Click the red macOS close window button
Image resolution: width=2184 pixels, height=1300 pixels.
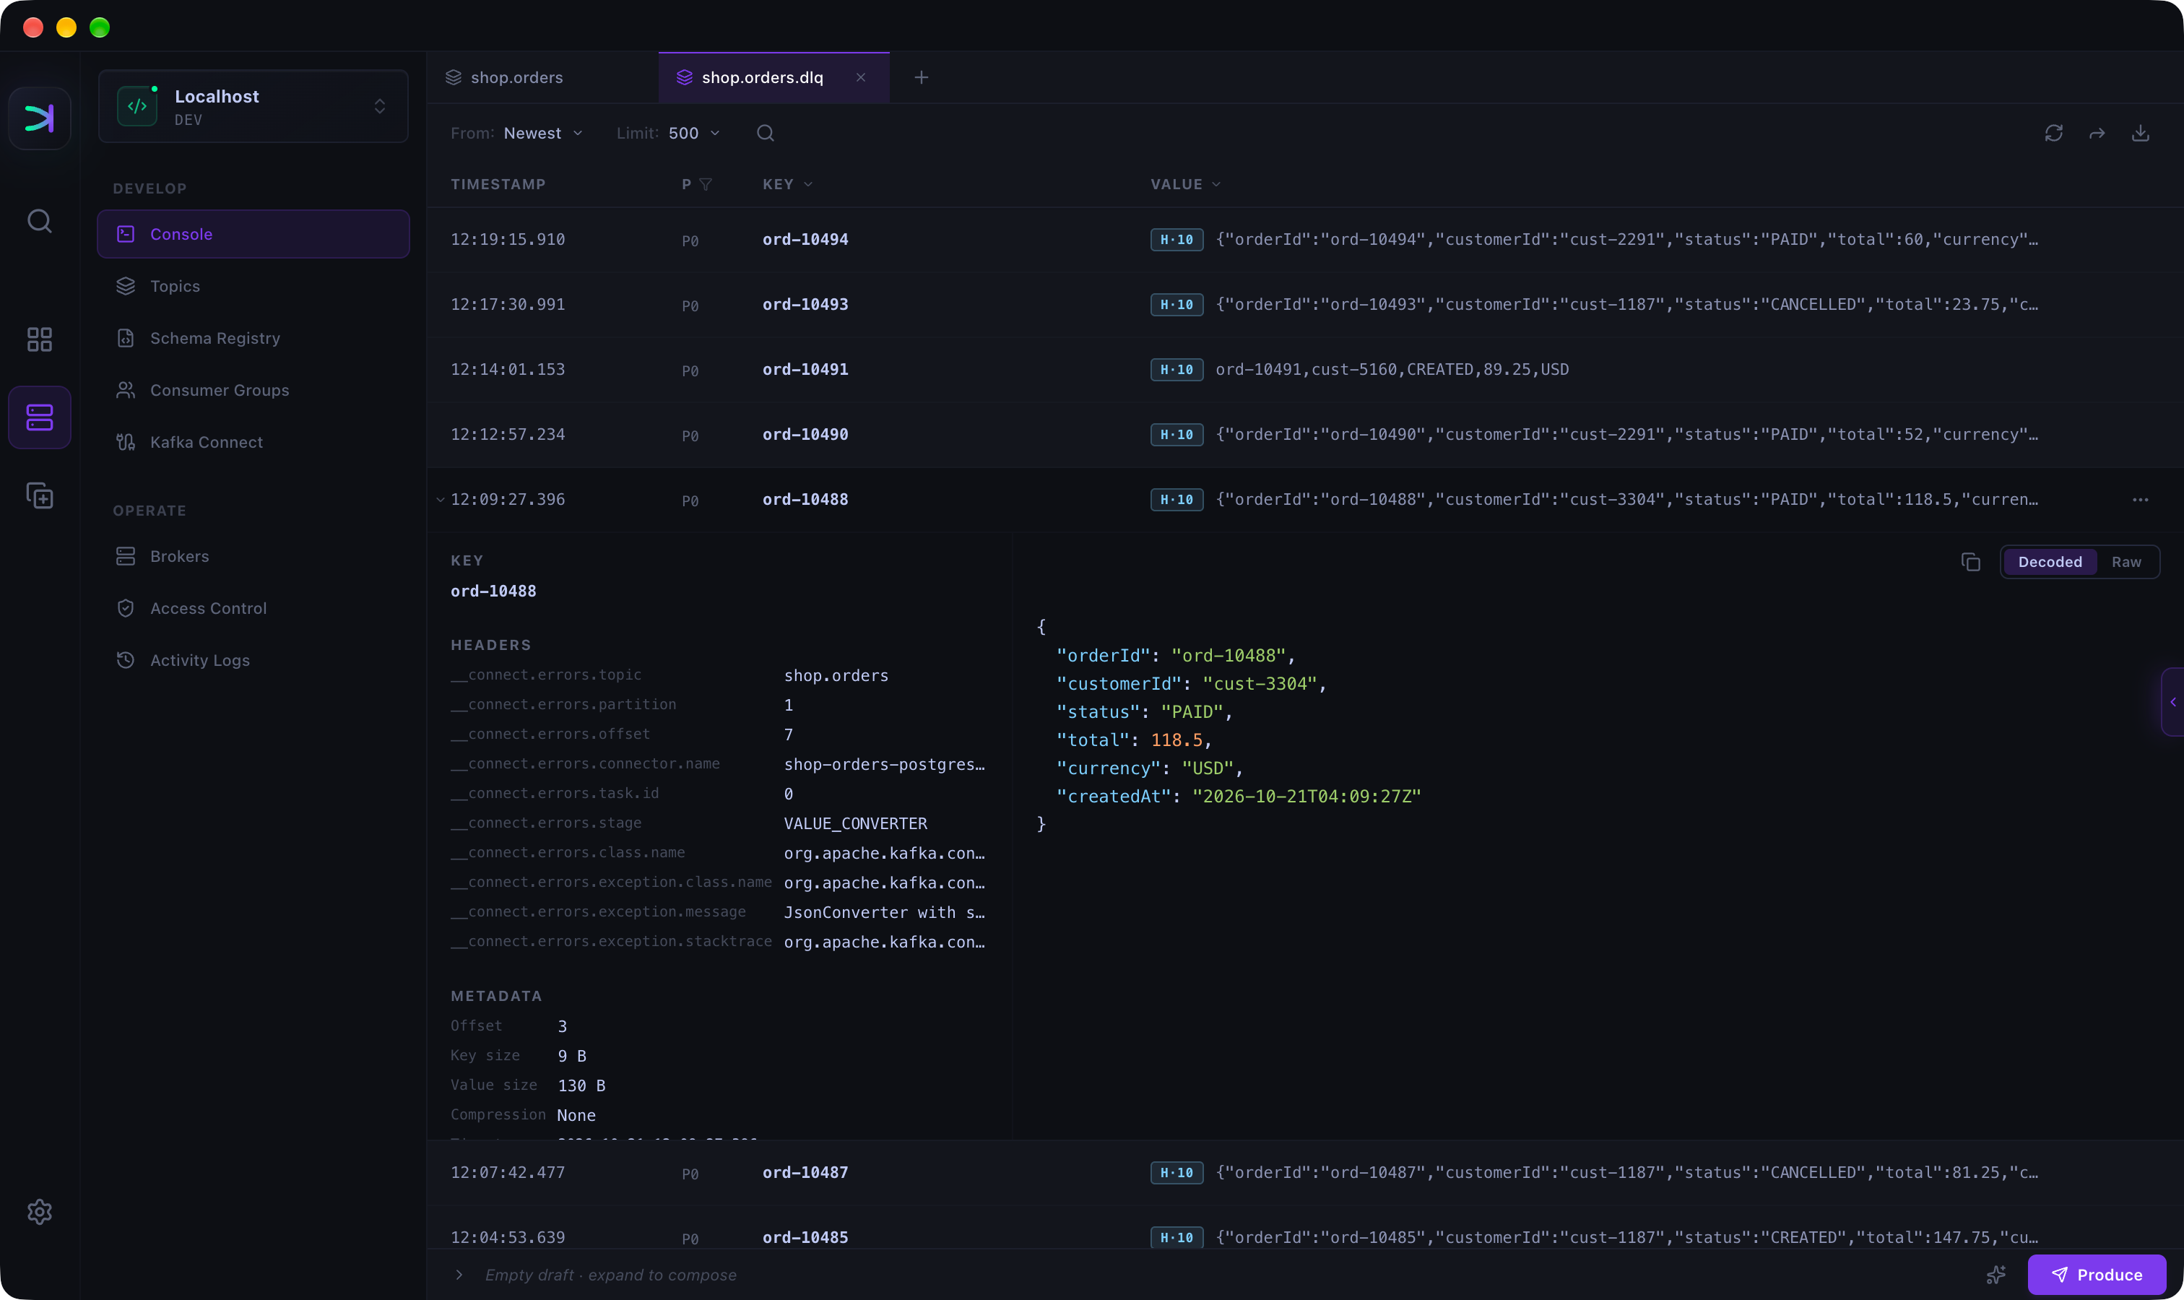[x=33, y=27]
